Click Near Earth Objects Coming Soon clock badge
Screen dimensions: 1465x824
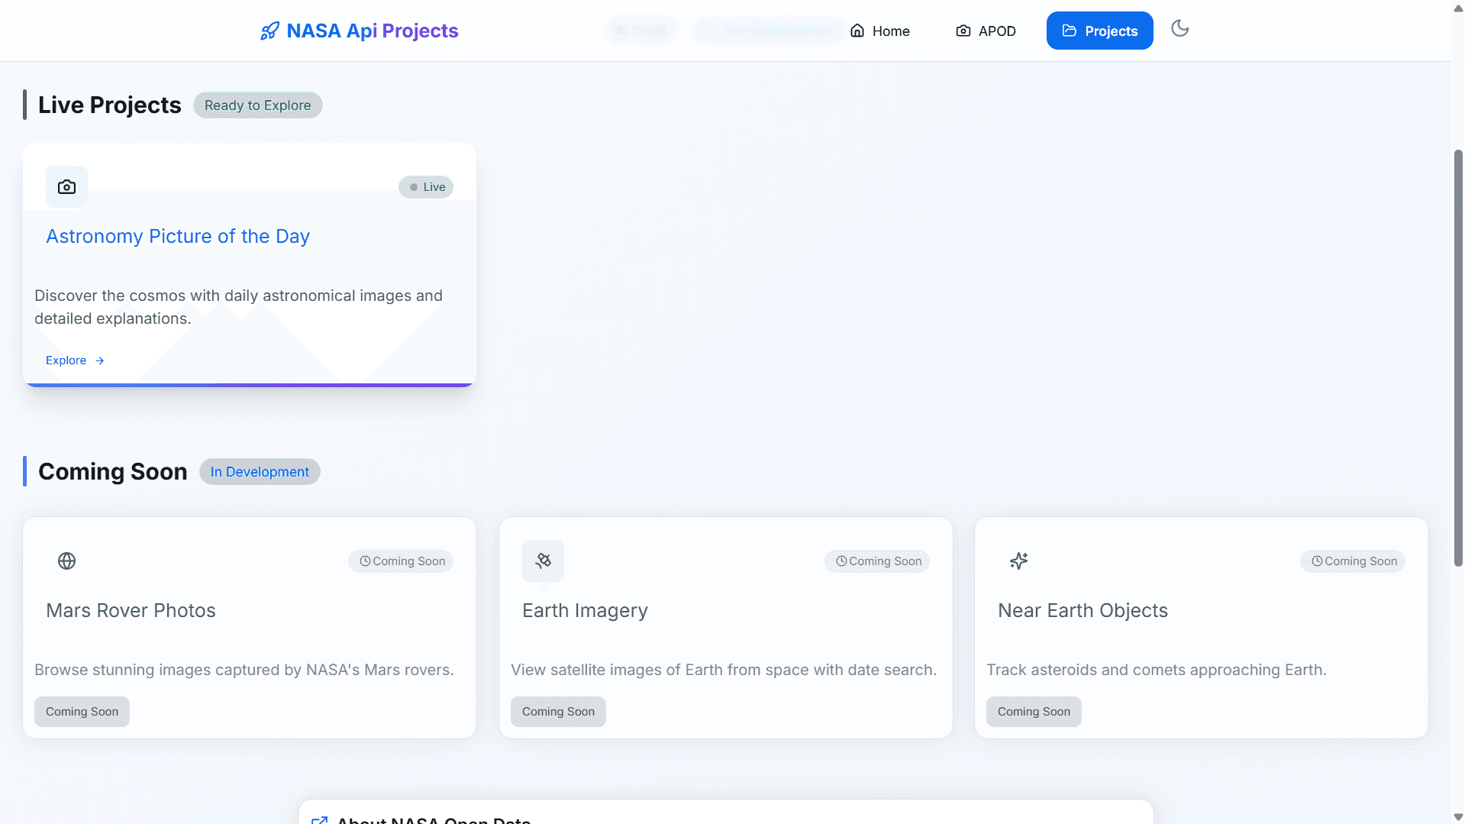1353,561
